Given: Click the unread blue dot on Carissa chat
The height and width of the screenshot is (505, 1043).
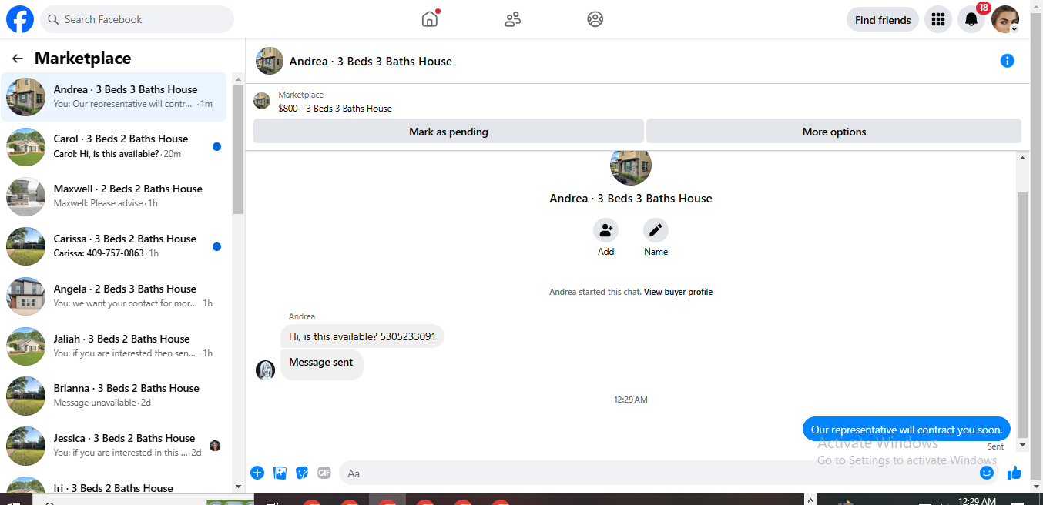Looking at the screenshot, I should [216, 246].
